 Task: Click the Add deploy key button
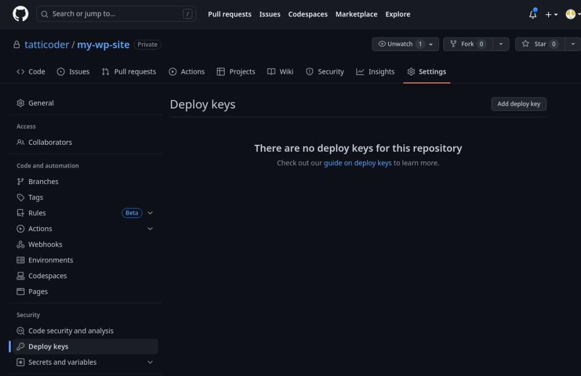pos(519,104)
